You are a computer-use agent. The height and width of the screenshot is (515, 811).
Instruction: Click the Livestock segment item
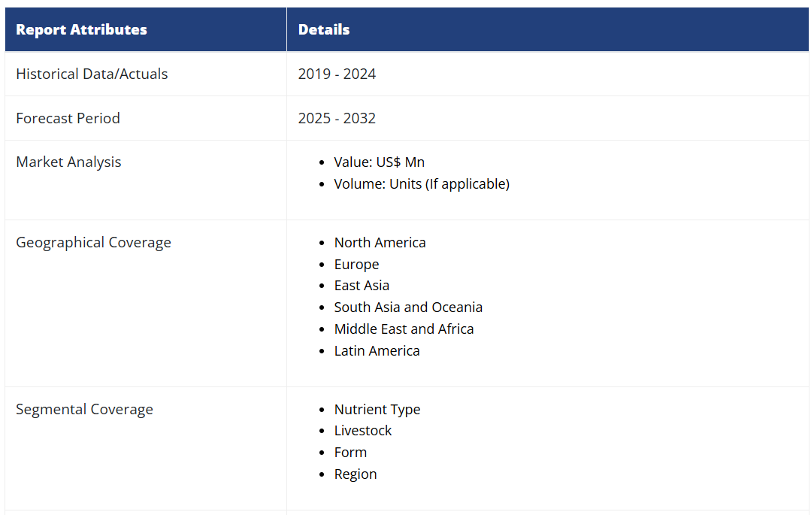point(363,430)
